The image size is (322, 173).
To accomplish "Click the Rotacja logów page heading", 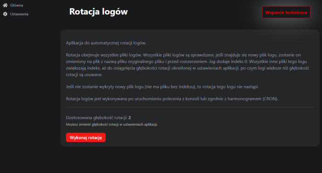I will tap(98, 12).
